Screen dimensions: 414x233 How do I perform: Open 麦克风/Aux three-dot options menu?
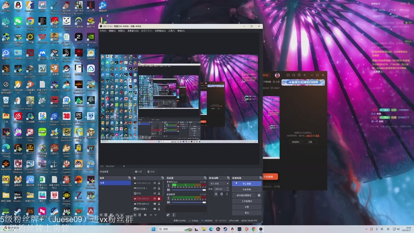(x=169, y=185)
